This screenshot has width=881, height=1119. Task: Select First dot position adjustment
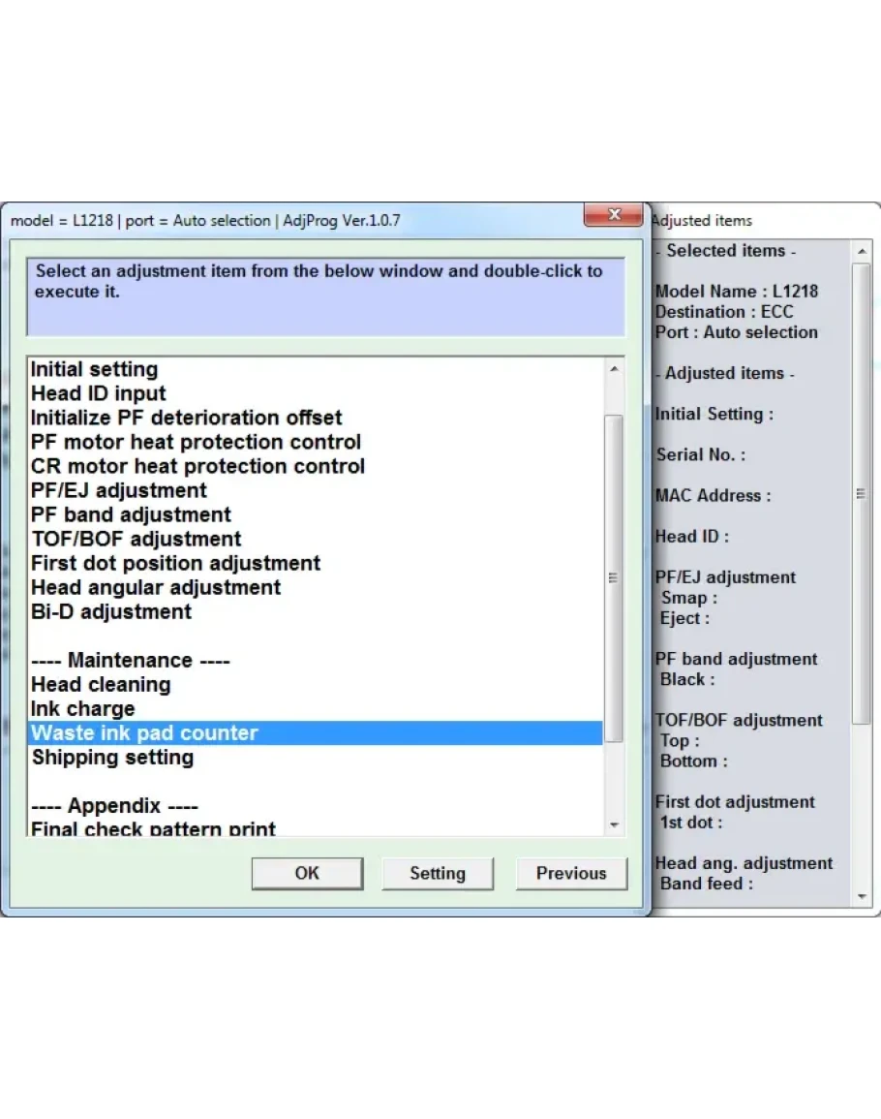tap(175, 564)
